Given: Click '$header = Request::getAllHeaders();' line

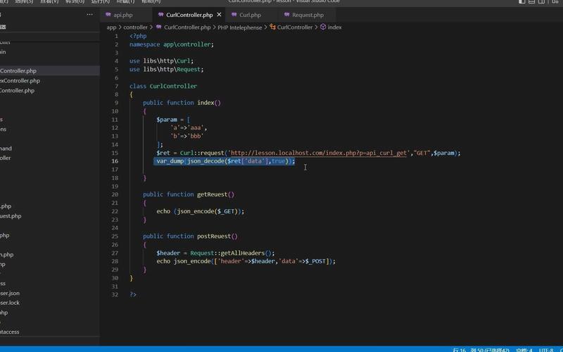Looking at the screenshot, I should coord(215,253).
